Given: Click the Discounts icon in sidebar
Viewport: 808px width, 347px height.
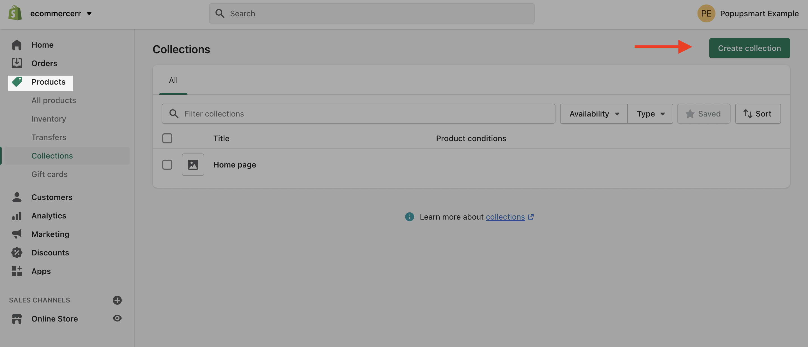Looking at the screenshot, I should pyautogui.click(x=15, y=252).
